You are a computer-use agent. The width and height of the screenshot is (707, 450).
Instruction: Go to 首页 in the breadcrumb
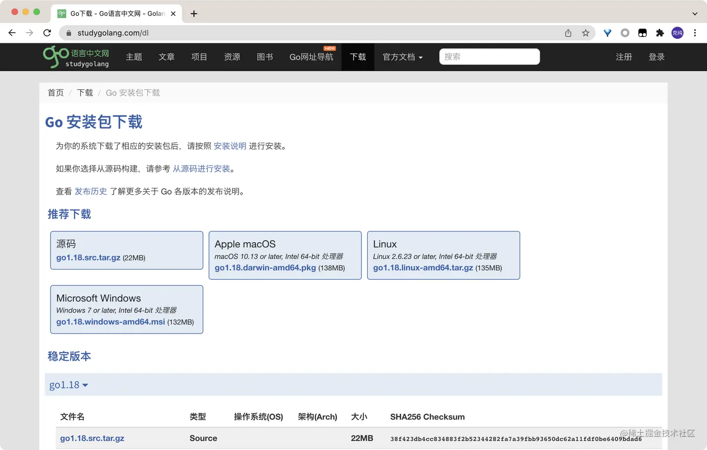[x=56, y=93]
